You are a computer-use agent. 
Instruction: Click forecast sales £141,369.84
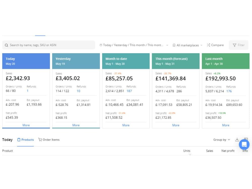pyautogui.click(x=171, y=78)
